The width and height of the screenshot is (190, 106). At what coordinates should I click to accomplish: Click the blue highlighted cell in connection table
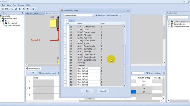coord(134,92)
